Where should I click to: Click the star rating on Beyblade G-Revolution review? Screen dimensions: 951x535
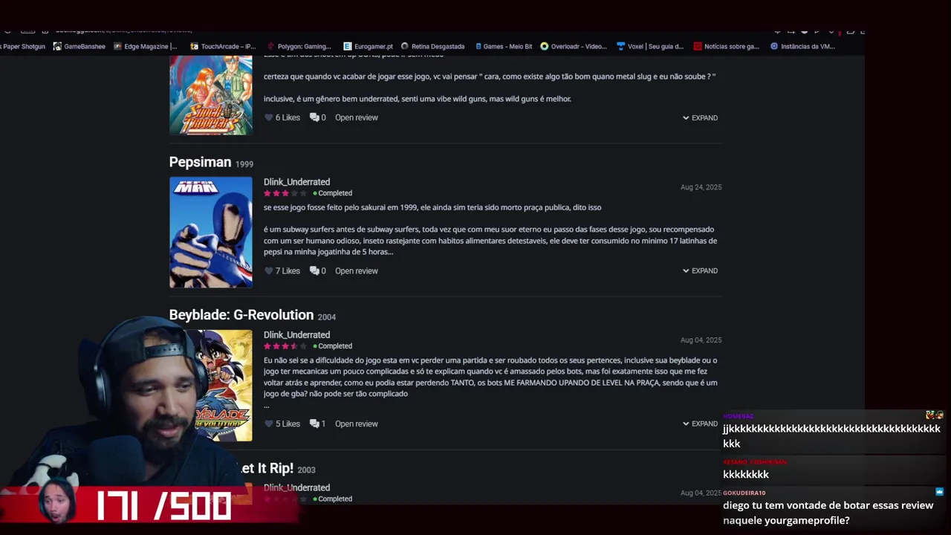point(285,346)
